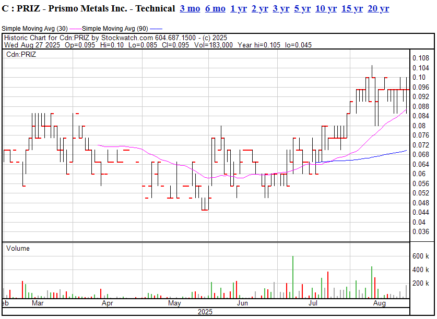
Task: Click the Cdn:PRIZ chart label
Action: tap(21, 54)
